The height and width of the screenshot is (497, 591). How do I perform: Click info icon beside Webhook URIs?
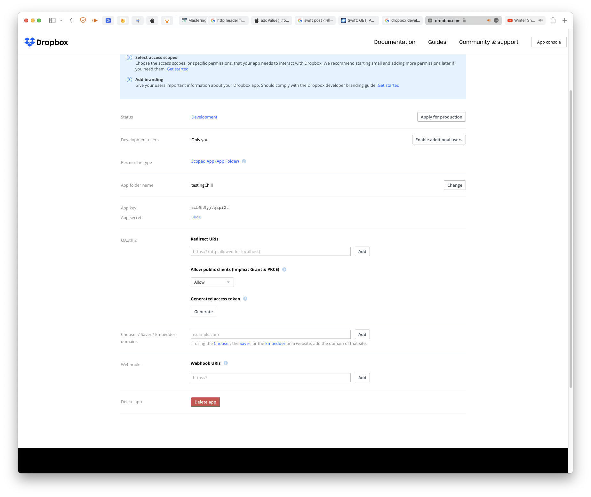[226, 363]
